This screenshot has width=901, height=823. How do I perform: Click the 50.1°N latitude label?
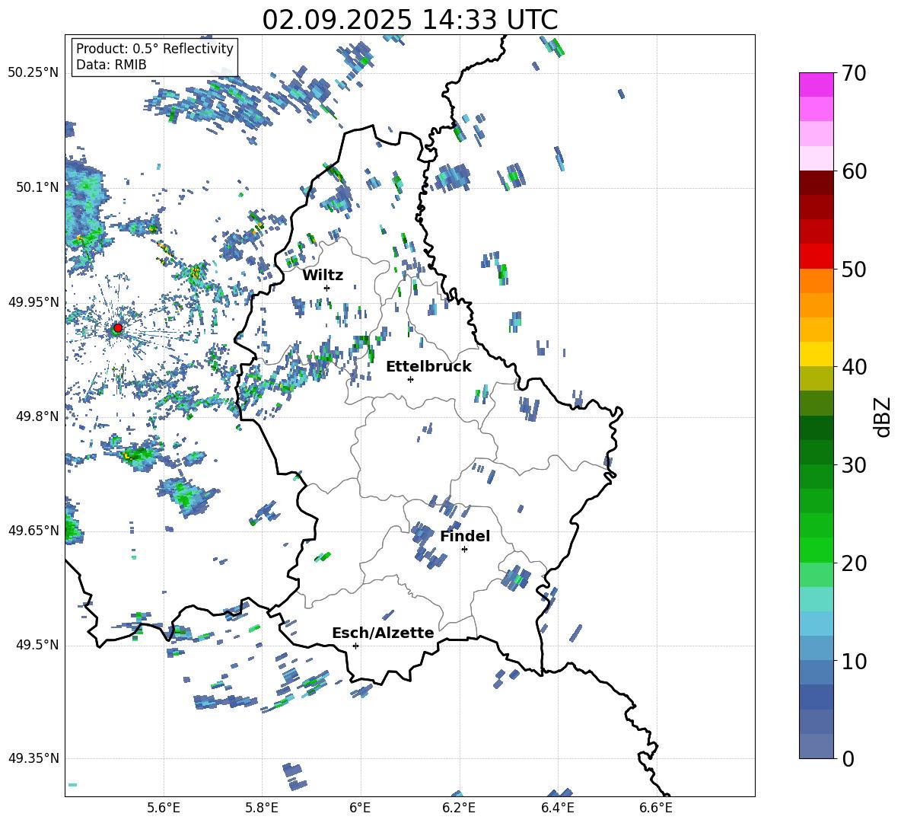(x=37, y=187)
